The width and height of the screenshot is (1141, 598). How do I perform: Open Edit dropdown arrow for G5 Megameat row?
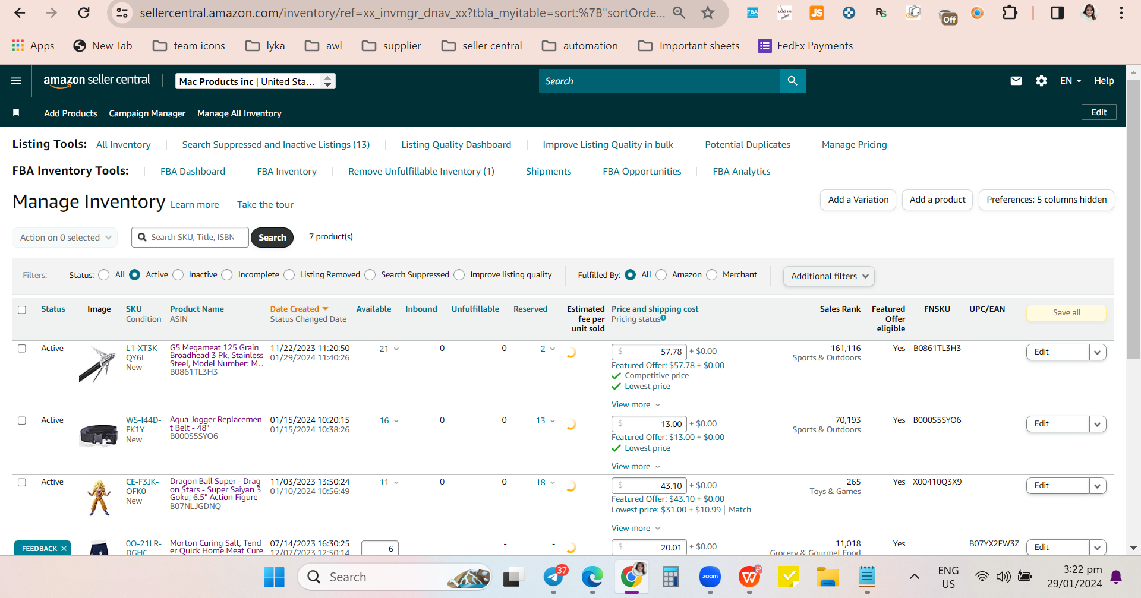click(x=1098, y=352)
